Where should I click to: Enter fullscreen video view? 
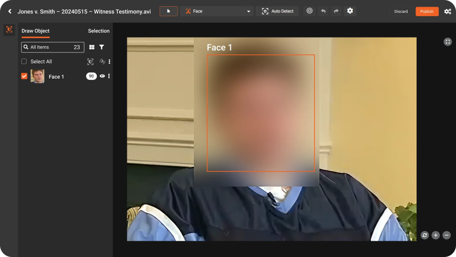point(447,42)
